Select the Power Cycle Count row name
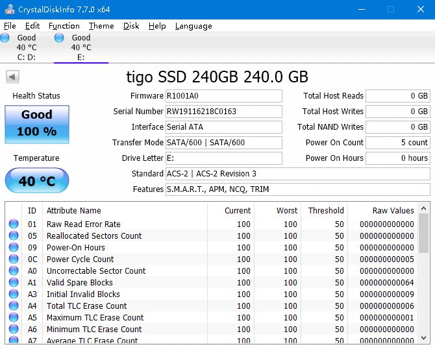The image size is (435, 349). pyautogui.click(x=80, y=259)
